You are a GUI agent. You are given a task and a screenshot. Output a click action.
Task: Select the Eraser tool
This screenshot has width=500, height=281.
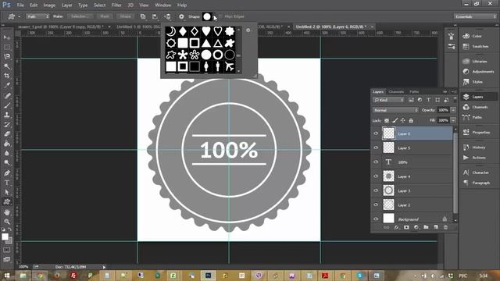coord(7,134)
